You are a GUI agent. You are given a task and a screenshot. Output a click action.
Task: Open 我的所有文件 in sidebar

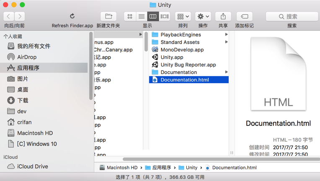(44, 46)
